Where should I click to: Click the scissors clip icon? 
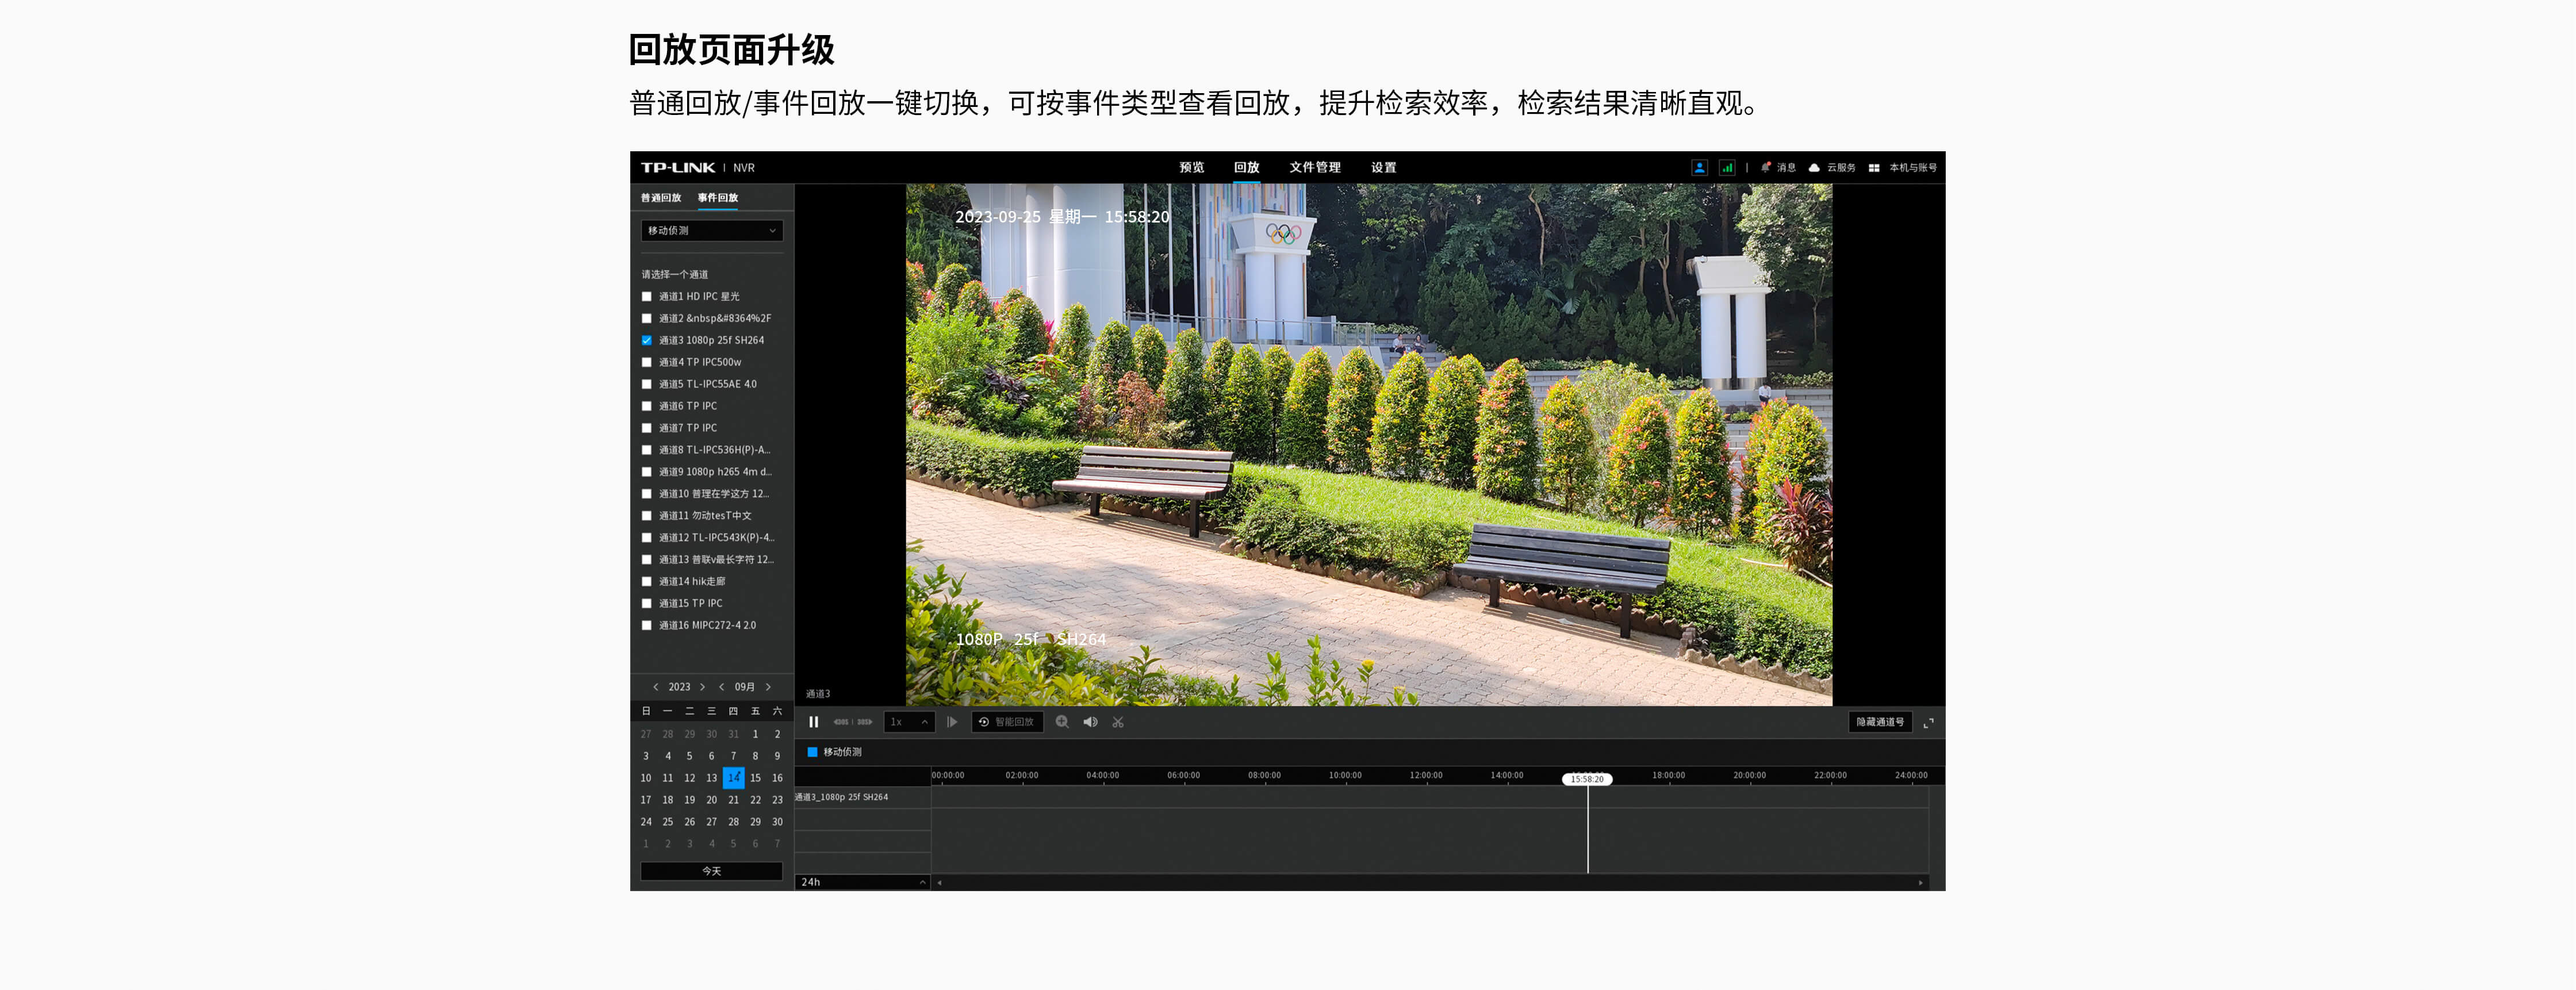click(1118, 722)
